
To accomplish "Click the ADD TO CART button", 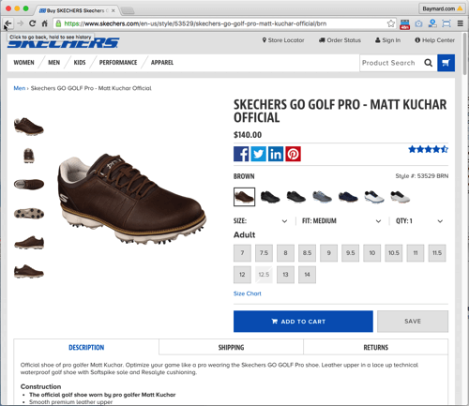I will (x=303, y=322).
